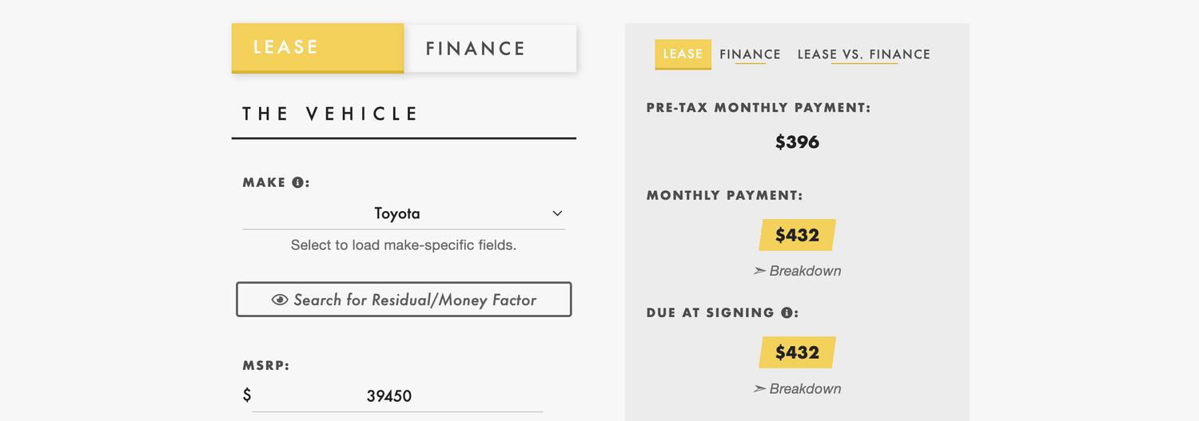Click the $432 due at signing badge
The height and width of the screenshot is (421, 1199).
coord(797,352)
